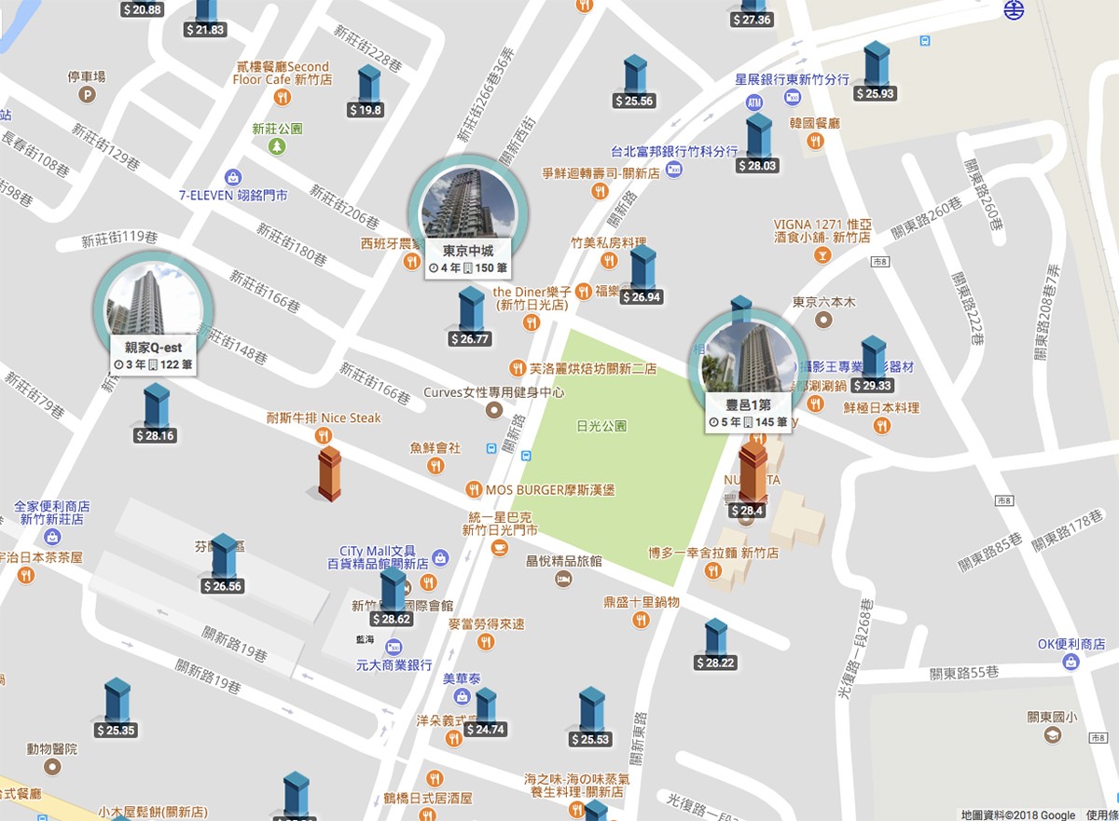Select the OK便利商店 shop pin
This screenshot has width=1119, height=821.
coord(1072,662)
